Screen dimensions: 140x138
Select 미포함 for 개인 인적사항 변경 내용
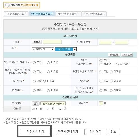48,62
